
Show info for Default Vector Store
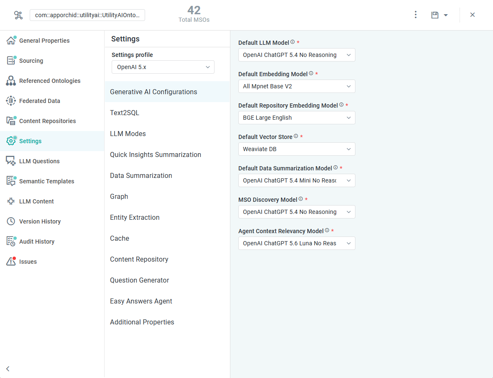[296, 136]
